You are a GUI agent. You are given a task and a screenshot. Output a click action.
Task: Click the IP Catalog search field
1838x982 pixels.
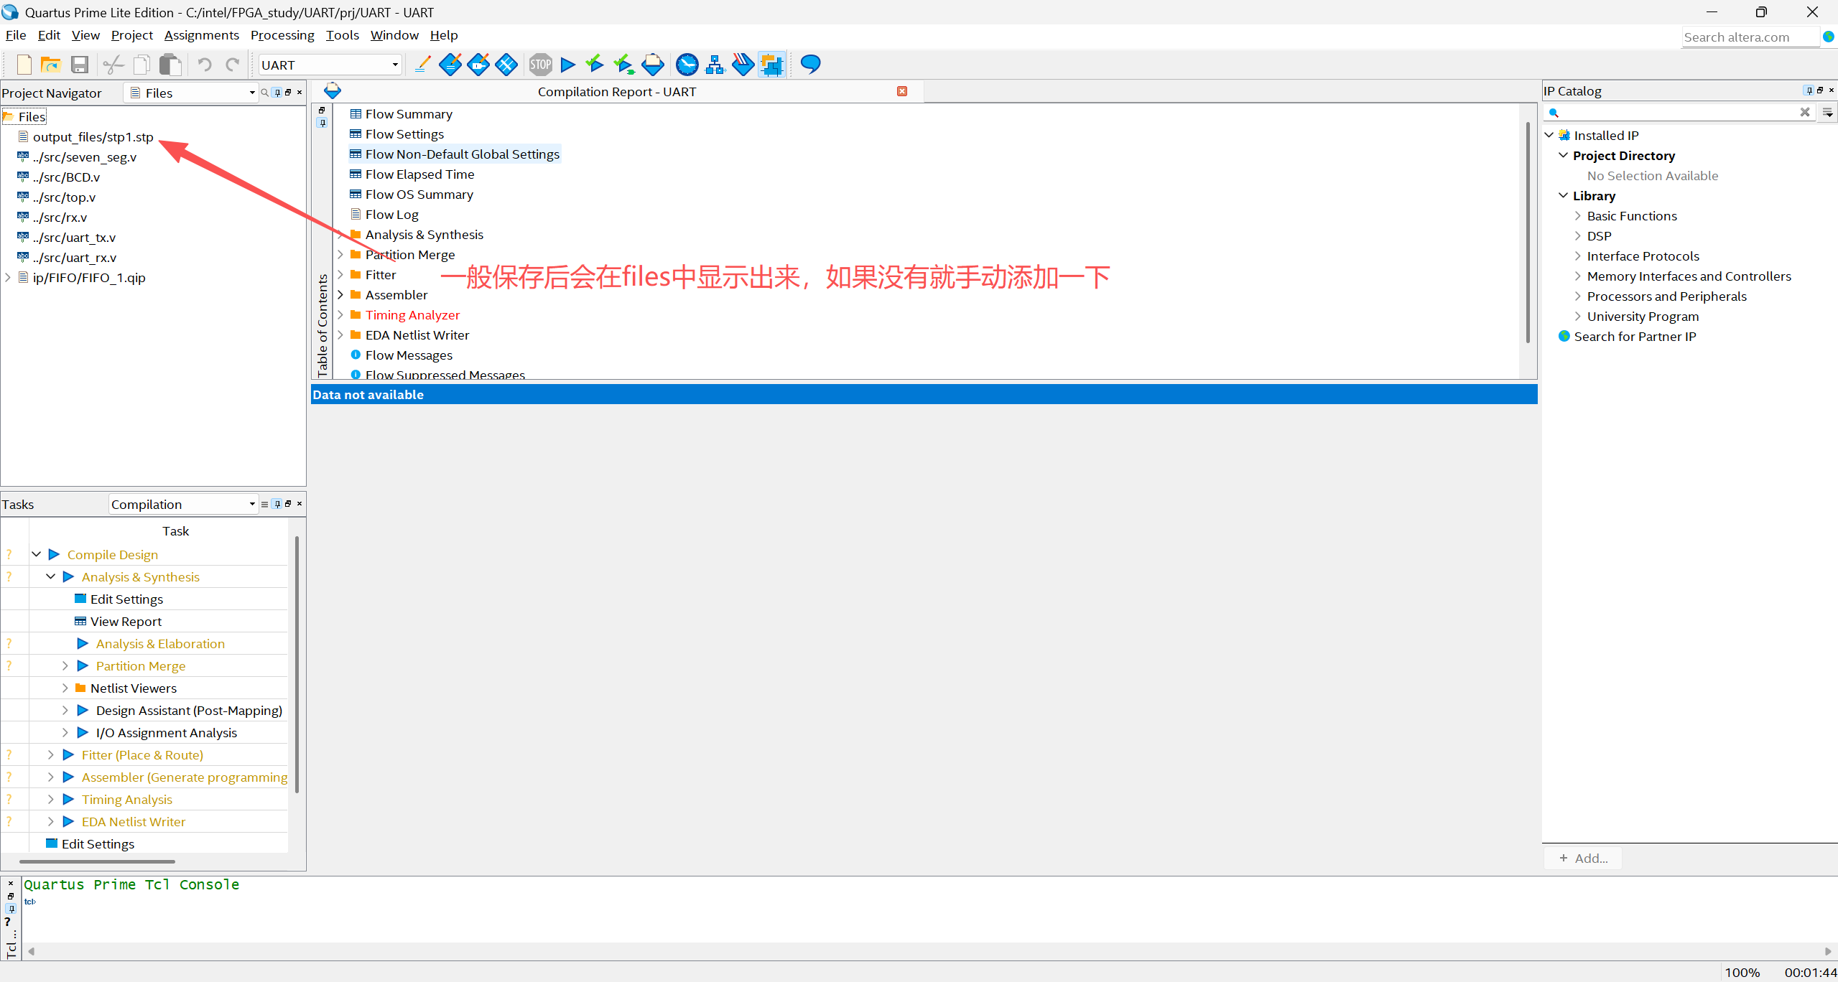1680,112
